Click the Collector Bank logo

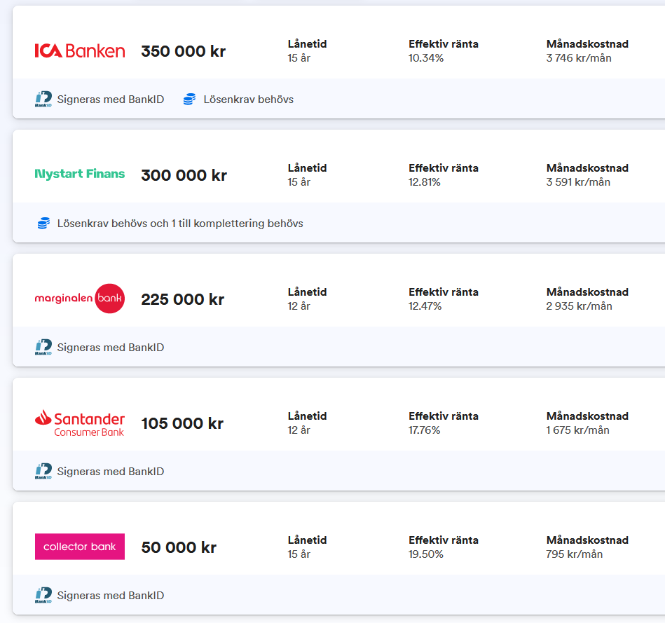[80, 547]
